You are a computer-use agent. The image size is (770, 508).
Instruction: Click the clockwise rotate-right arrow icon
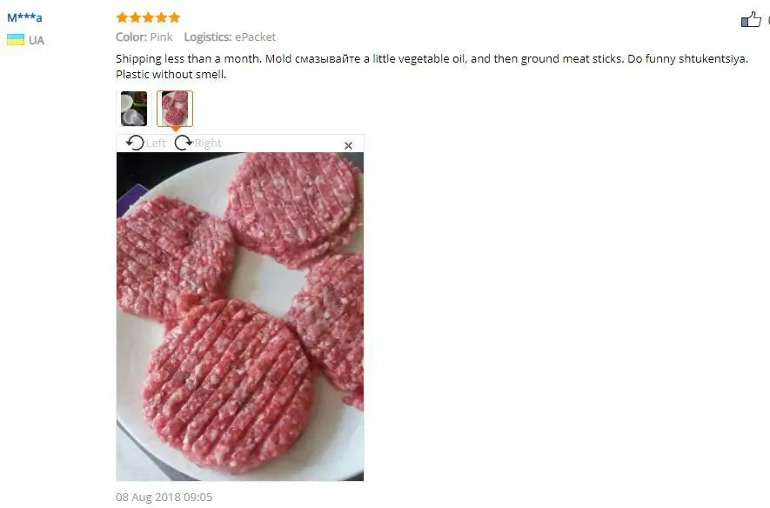coord(184,143)
